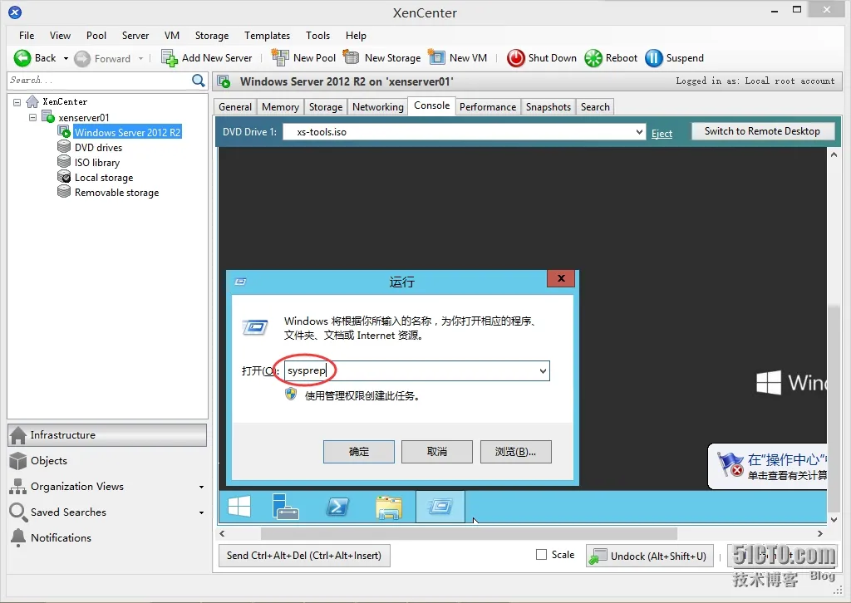Switch to the Performance tab
851x603 pixels.
point(488,107)
